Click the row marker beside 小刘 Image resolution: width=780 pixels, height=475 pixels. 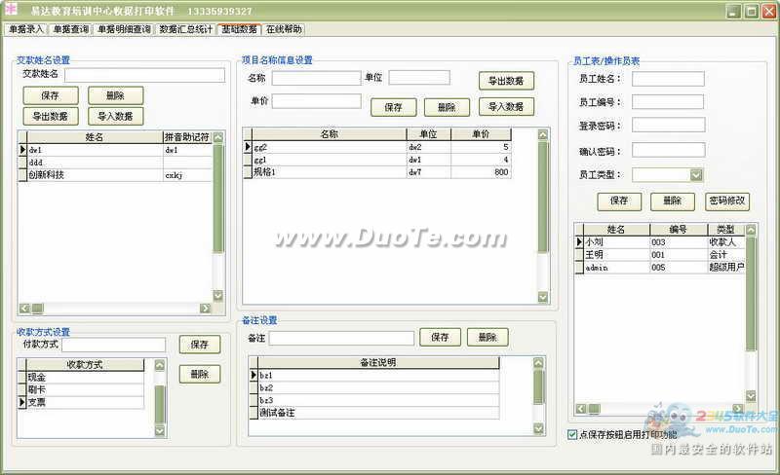[579, 241]
